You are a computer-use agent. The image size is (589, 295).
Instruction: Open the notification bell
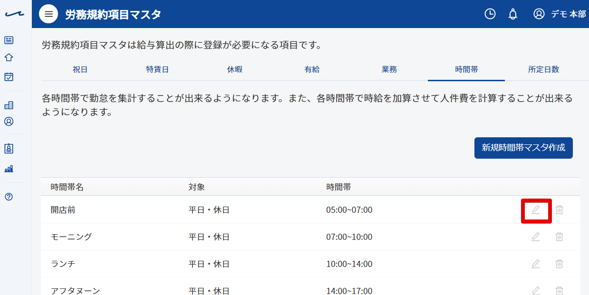(513, 14)
